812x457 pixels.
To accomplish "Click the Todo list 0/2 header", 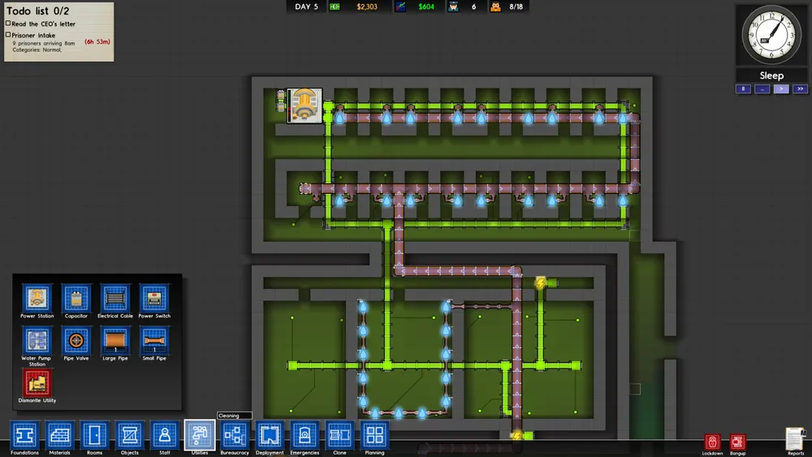I will pos(38,11).
